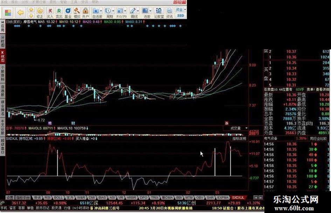331x213 pixels.
Task: Switch to the K线图 sidebar tab
Action: (2, 57)
